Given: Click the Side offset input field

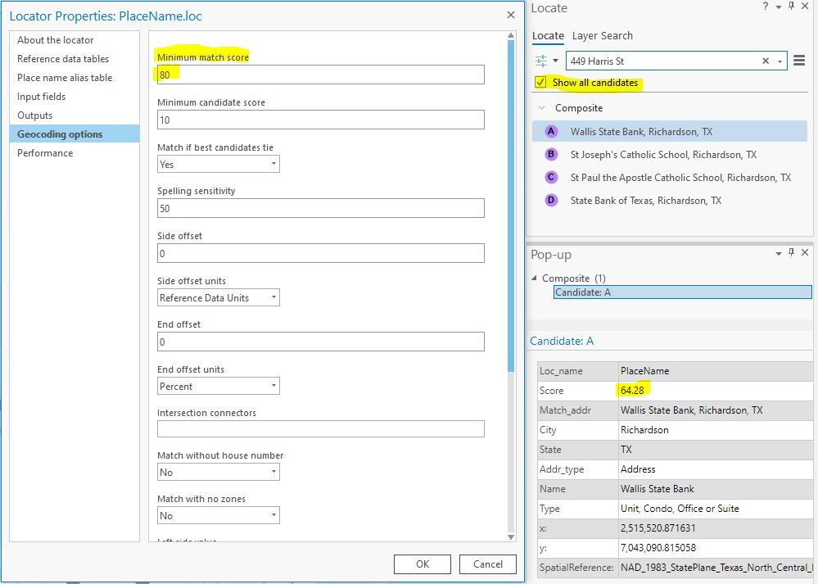Looking at the screenshot, I should 321,253.
